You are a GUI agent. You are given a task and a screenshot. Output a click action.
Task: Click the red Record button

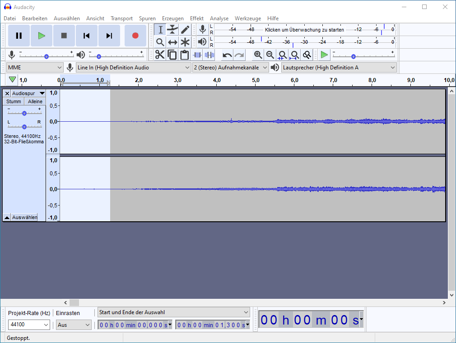pos(135,36)
